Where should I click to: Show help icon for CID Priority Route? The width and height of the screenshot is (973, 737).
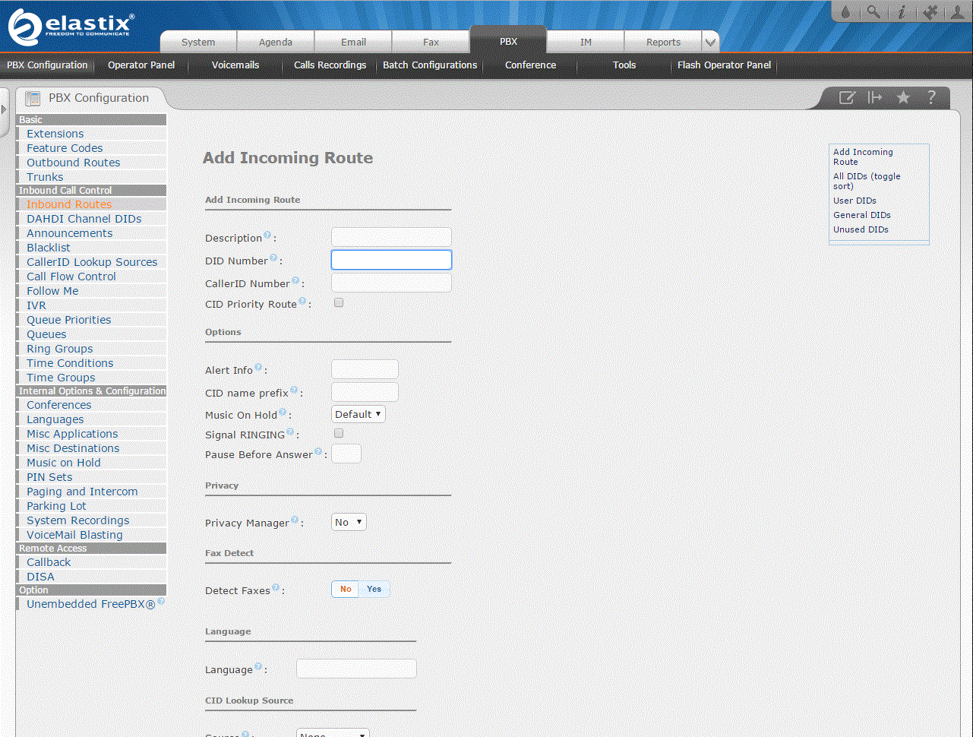click(x=302, y=302)
